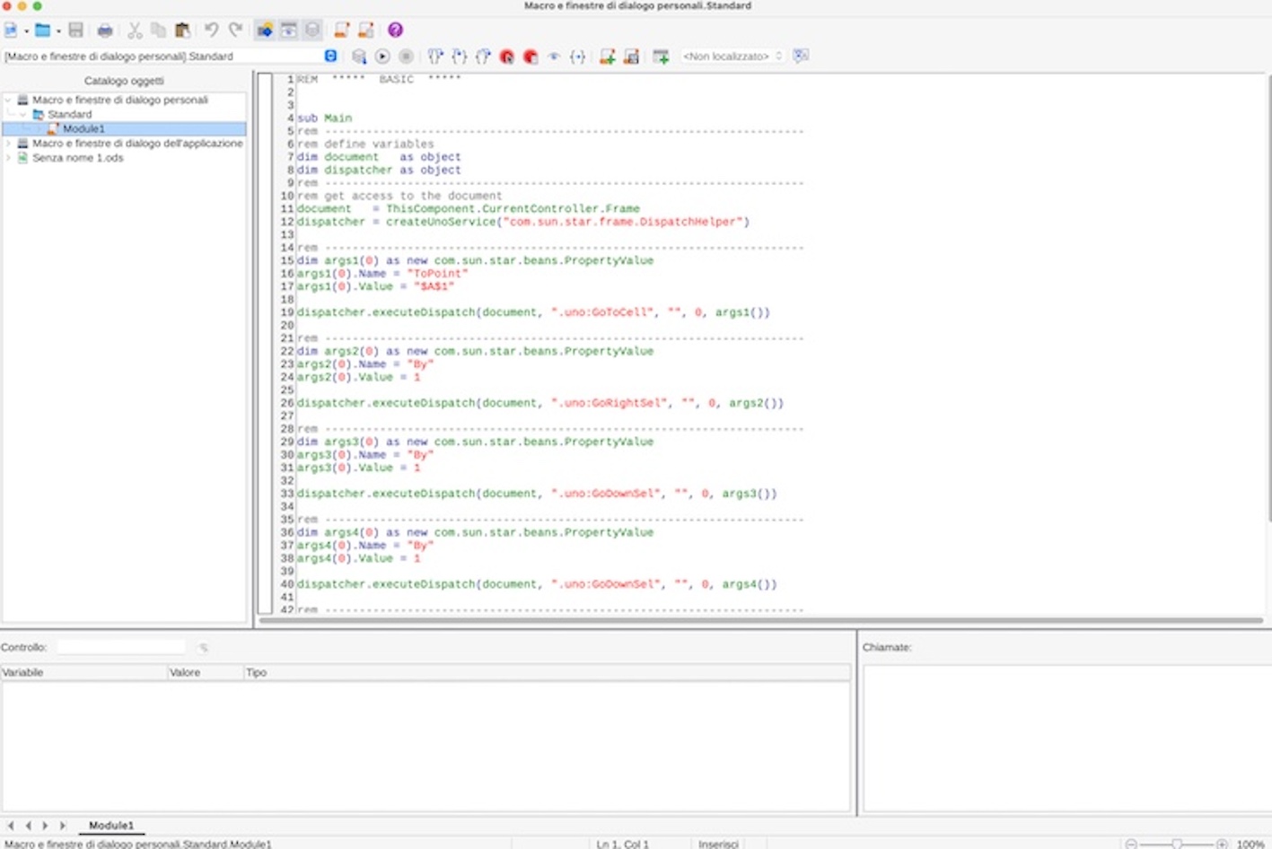Toggle the Object Catalog panel button
The width and height of the screenshot is (1272, 849).
[x=265, y=31]
